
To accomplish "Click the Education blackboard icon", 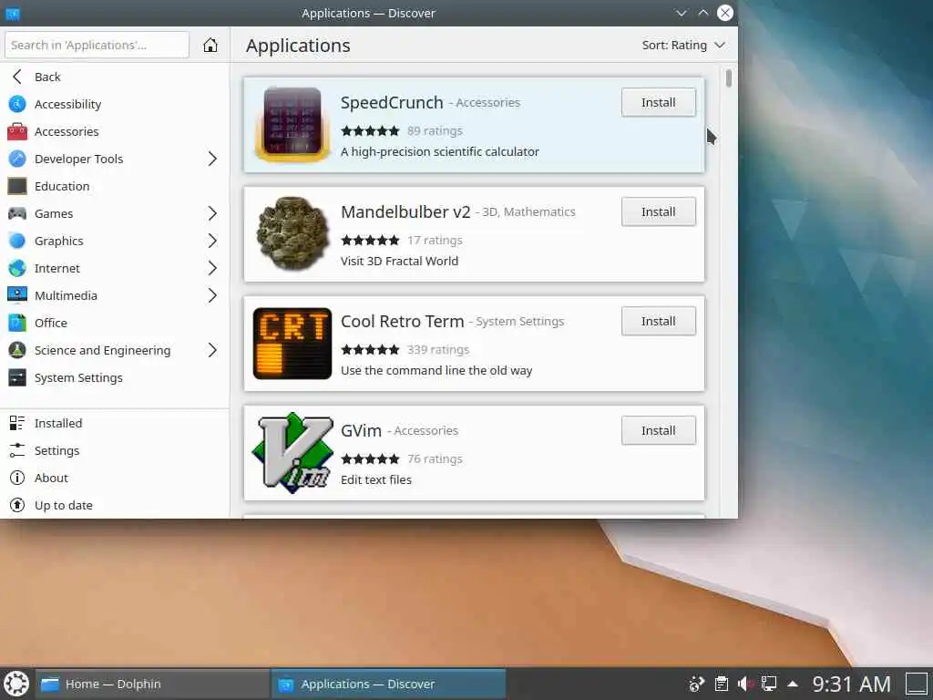I will tap(17, 186).
